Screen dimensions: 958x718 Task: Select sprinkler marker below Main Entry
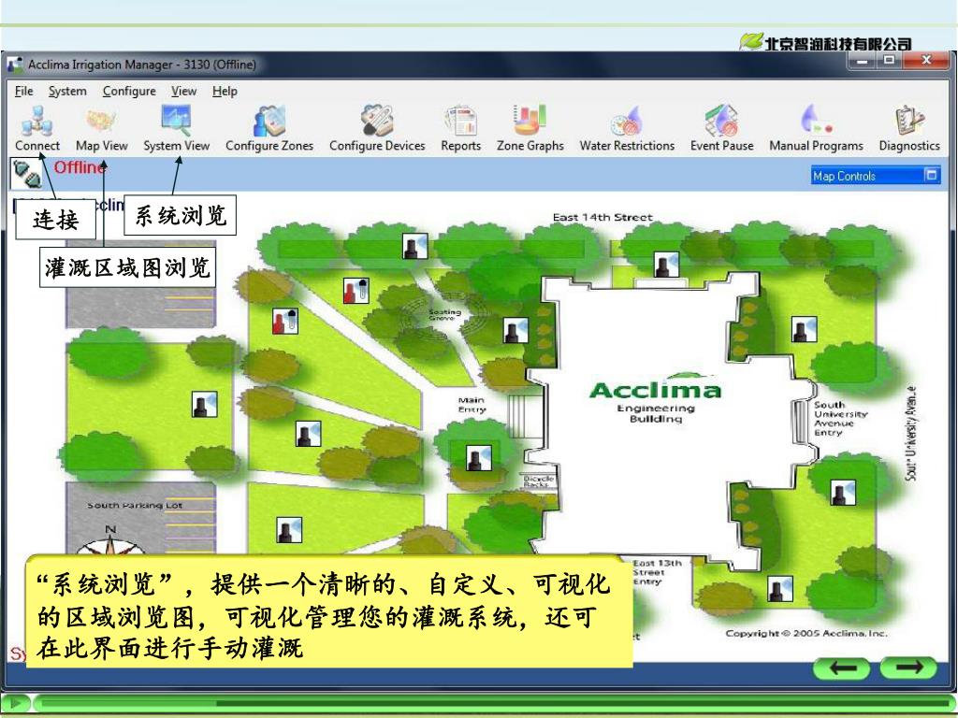tap(478, 458)
